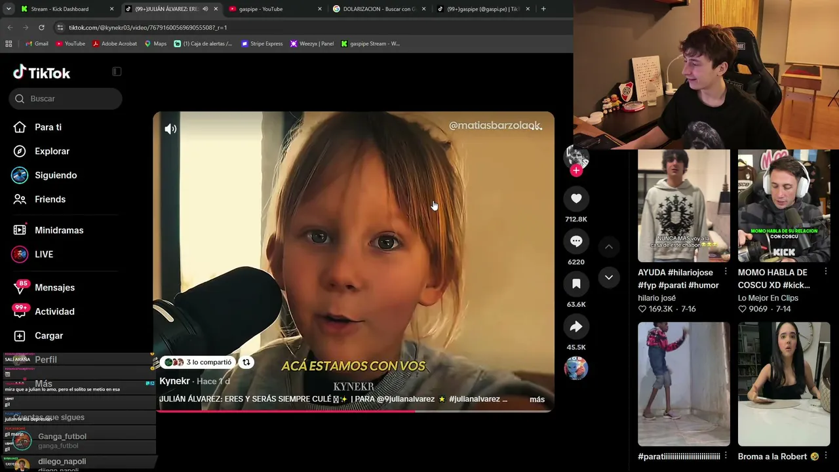Click the @9julianalvarez mention in caption
Screen dimensions: 839x472
click(406, 399)
